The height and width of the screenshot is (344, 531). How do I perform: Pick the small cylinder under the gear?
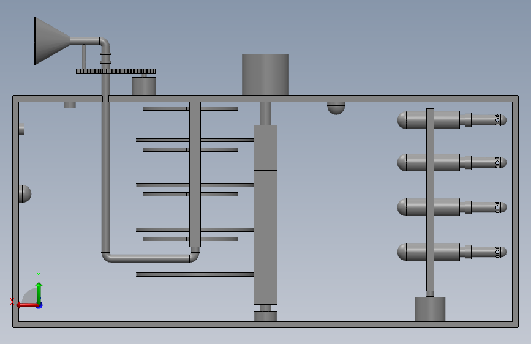tap(144, 86)
